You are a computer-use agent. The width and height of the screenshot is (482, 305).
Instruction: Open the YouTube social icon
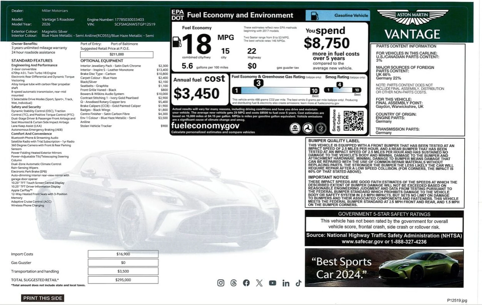click(272, 283)
